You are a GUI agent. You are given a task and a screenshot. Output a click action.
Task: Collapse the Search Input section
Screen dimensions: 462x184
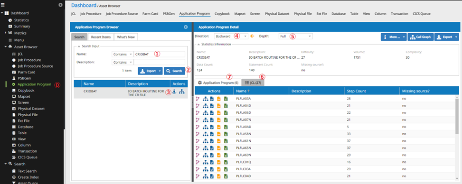click(x=79, y=46)
